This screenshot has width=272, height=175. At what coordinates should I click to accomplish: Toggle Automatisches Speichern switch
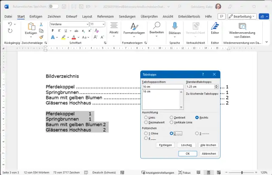54,6
